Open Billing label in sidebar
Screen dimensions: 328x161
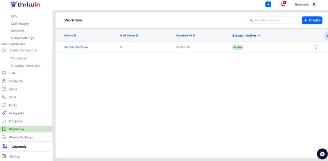[15, 157]
